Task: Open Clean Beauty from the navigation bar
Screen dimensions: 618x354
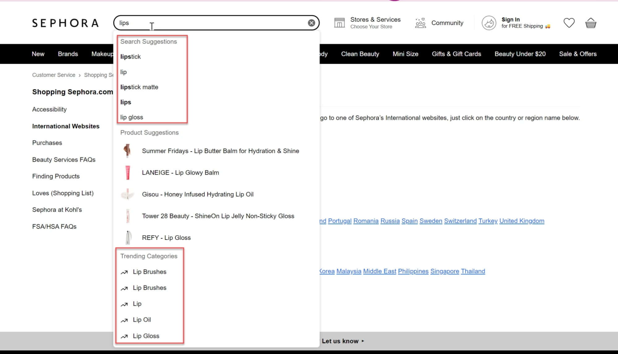Action: coord(360,54)
